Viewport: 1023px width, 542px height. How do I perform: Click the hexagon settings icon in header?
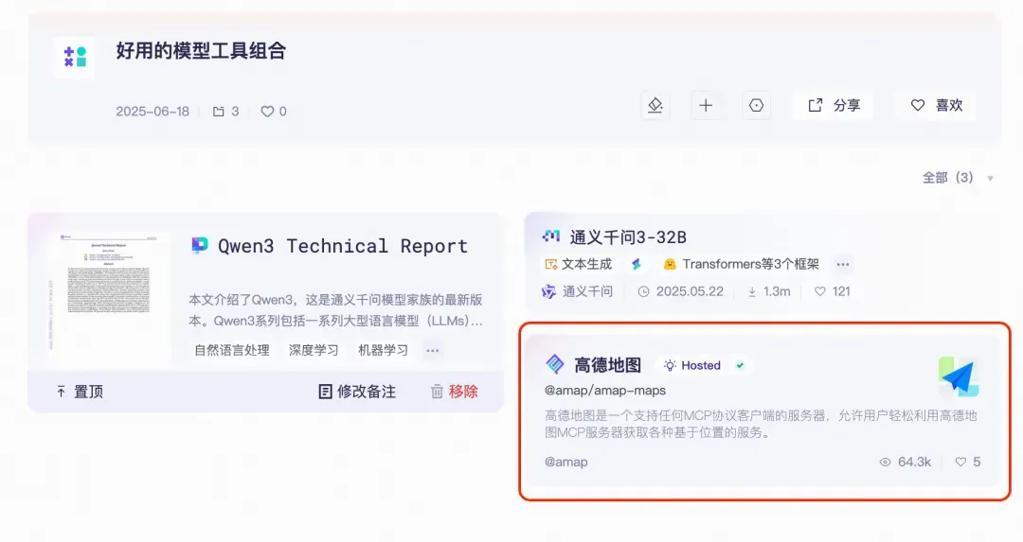[x=756, y=105]
